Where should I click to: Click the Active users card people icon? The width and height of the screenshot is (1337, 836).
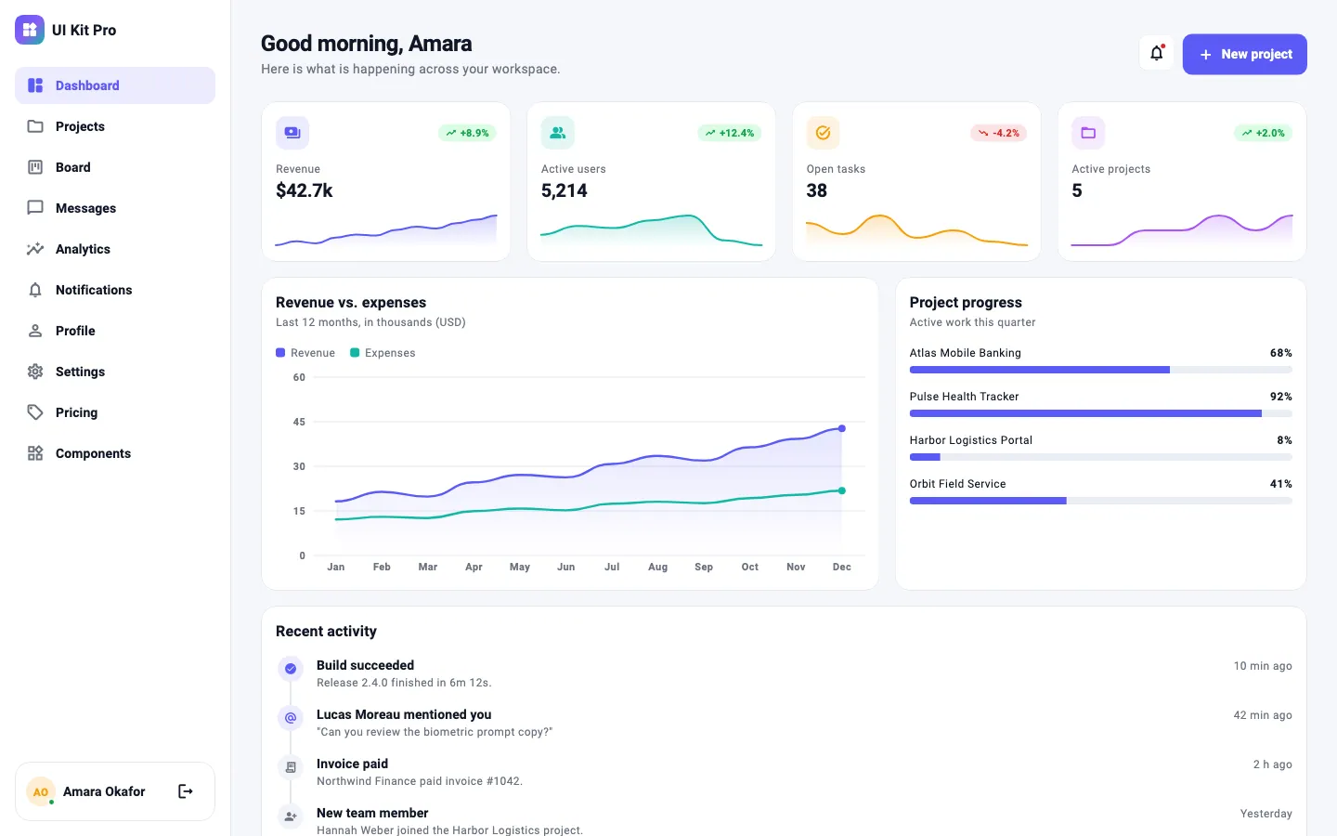tap(558, 133)
